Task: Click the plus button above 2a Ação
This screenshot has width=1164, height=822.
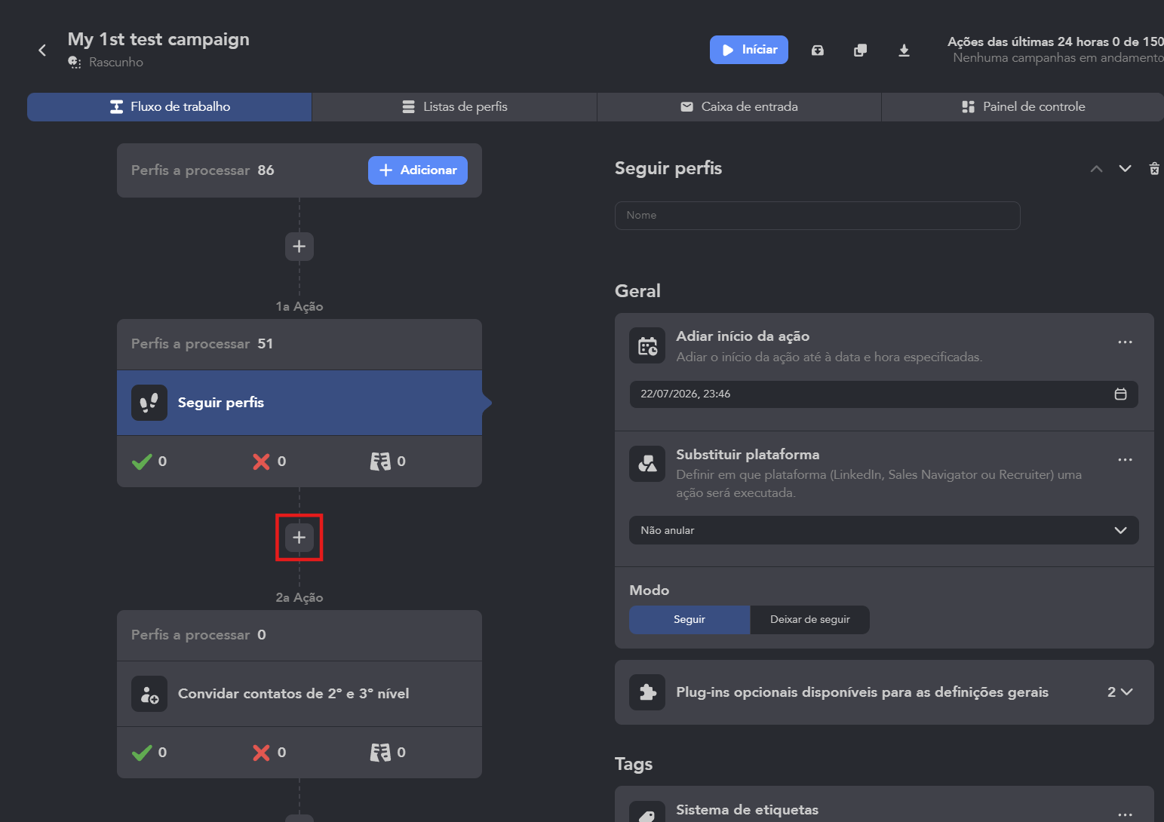Action: 299,538
